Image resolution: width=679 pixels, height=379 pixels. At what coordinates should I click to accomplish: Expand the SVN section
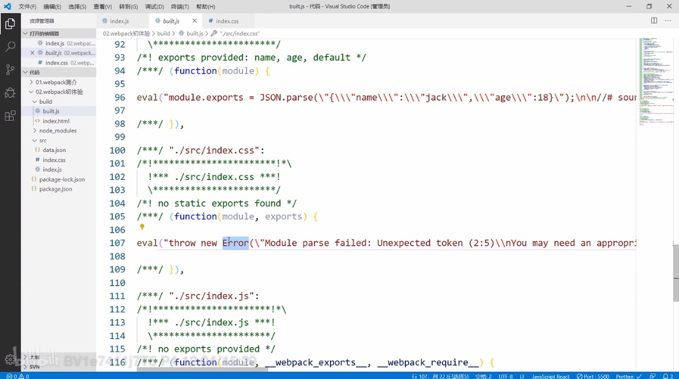pos(58,366)
